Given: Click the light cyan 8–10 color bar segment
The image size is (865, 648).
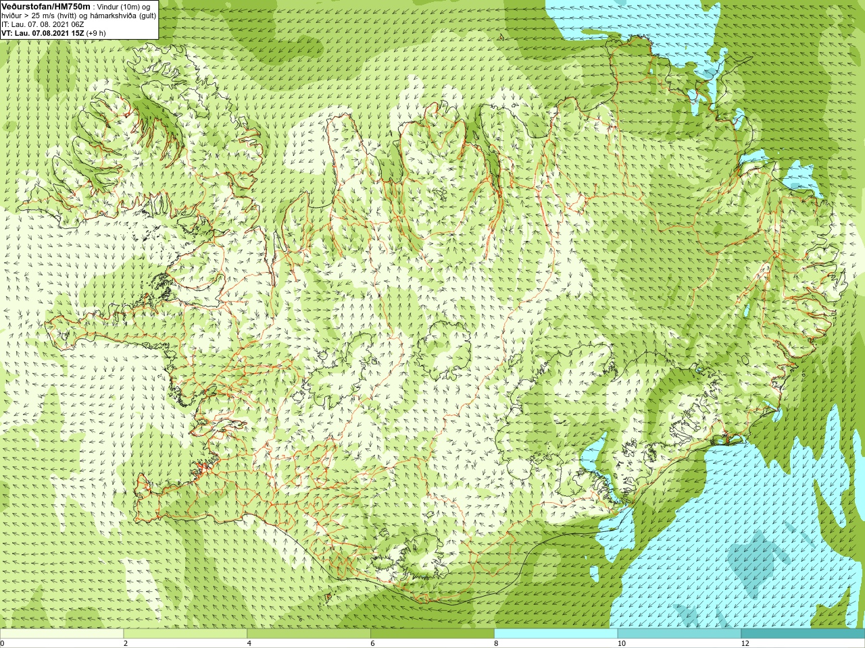Looking at the screenshot, I should click(556, 633).
